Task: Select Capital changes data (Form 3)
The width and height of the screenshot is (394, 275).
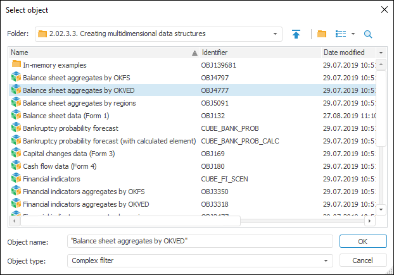Action: 68,154
